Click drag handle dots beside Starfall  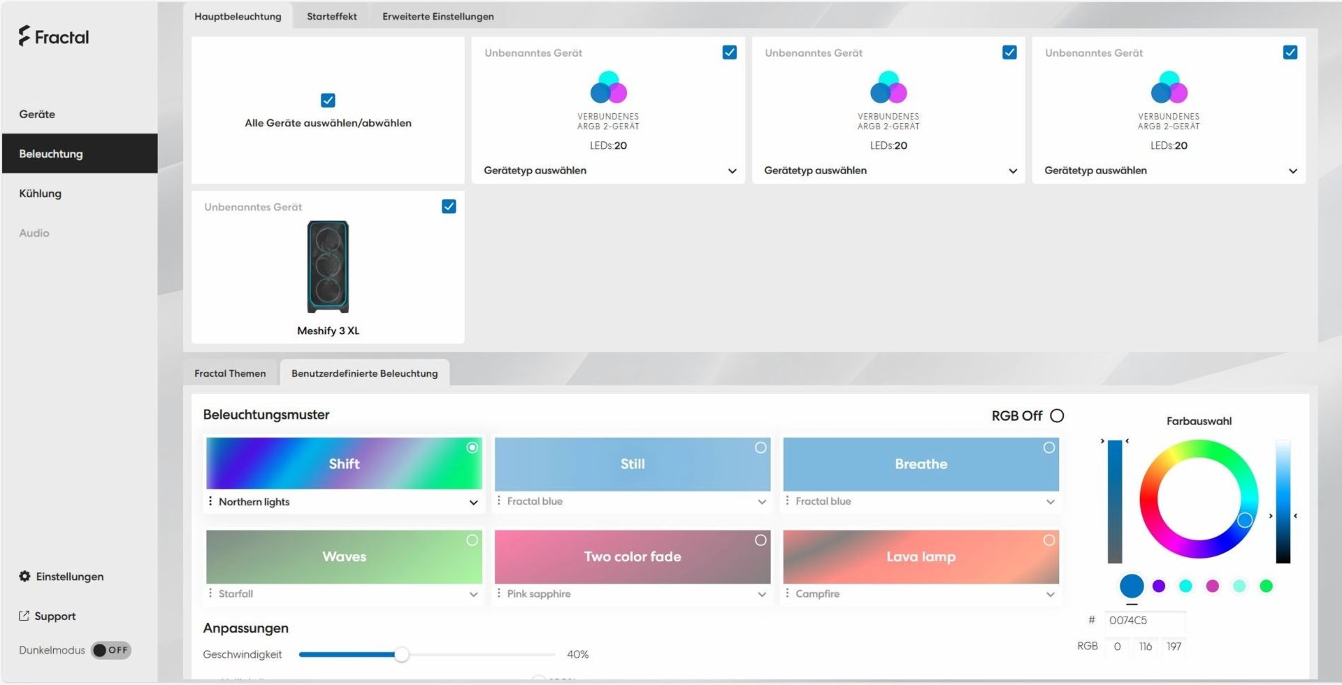point(210,593)
